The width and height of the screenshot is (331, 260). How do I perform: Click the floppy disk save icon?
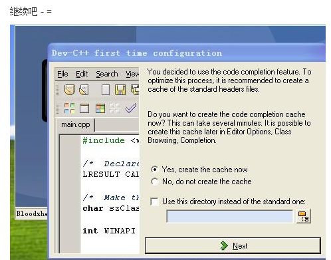coord(120,90)
